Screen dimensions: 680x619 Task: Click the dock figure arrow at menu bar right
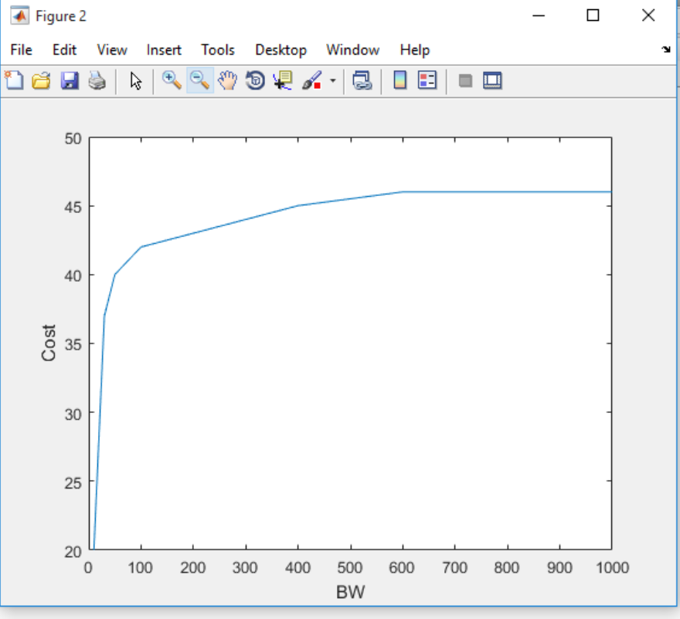pyautogui.click(x=666, y=50)
